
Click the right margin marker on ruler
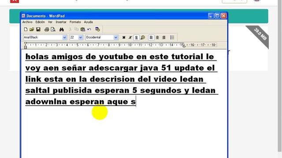(x=184, y=46)
